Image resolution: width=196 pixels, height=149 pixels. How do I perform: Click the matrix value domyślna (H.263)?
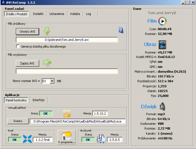pos(172,72)
